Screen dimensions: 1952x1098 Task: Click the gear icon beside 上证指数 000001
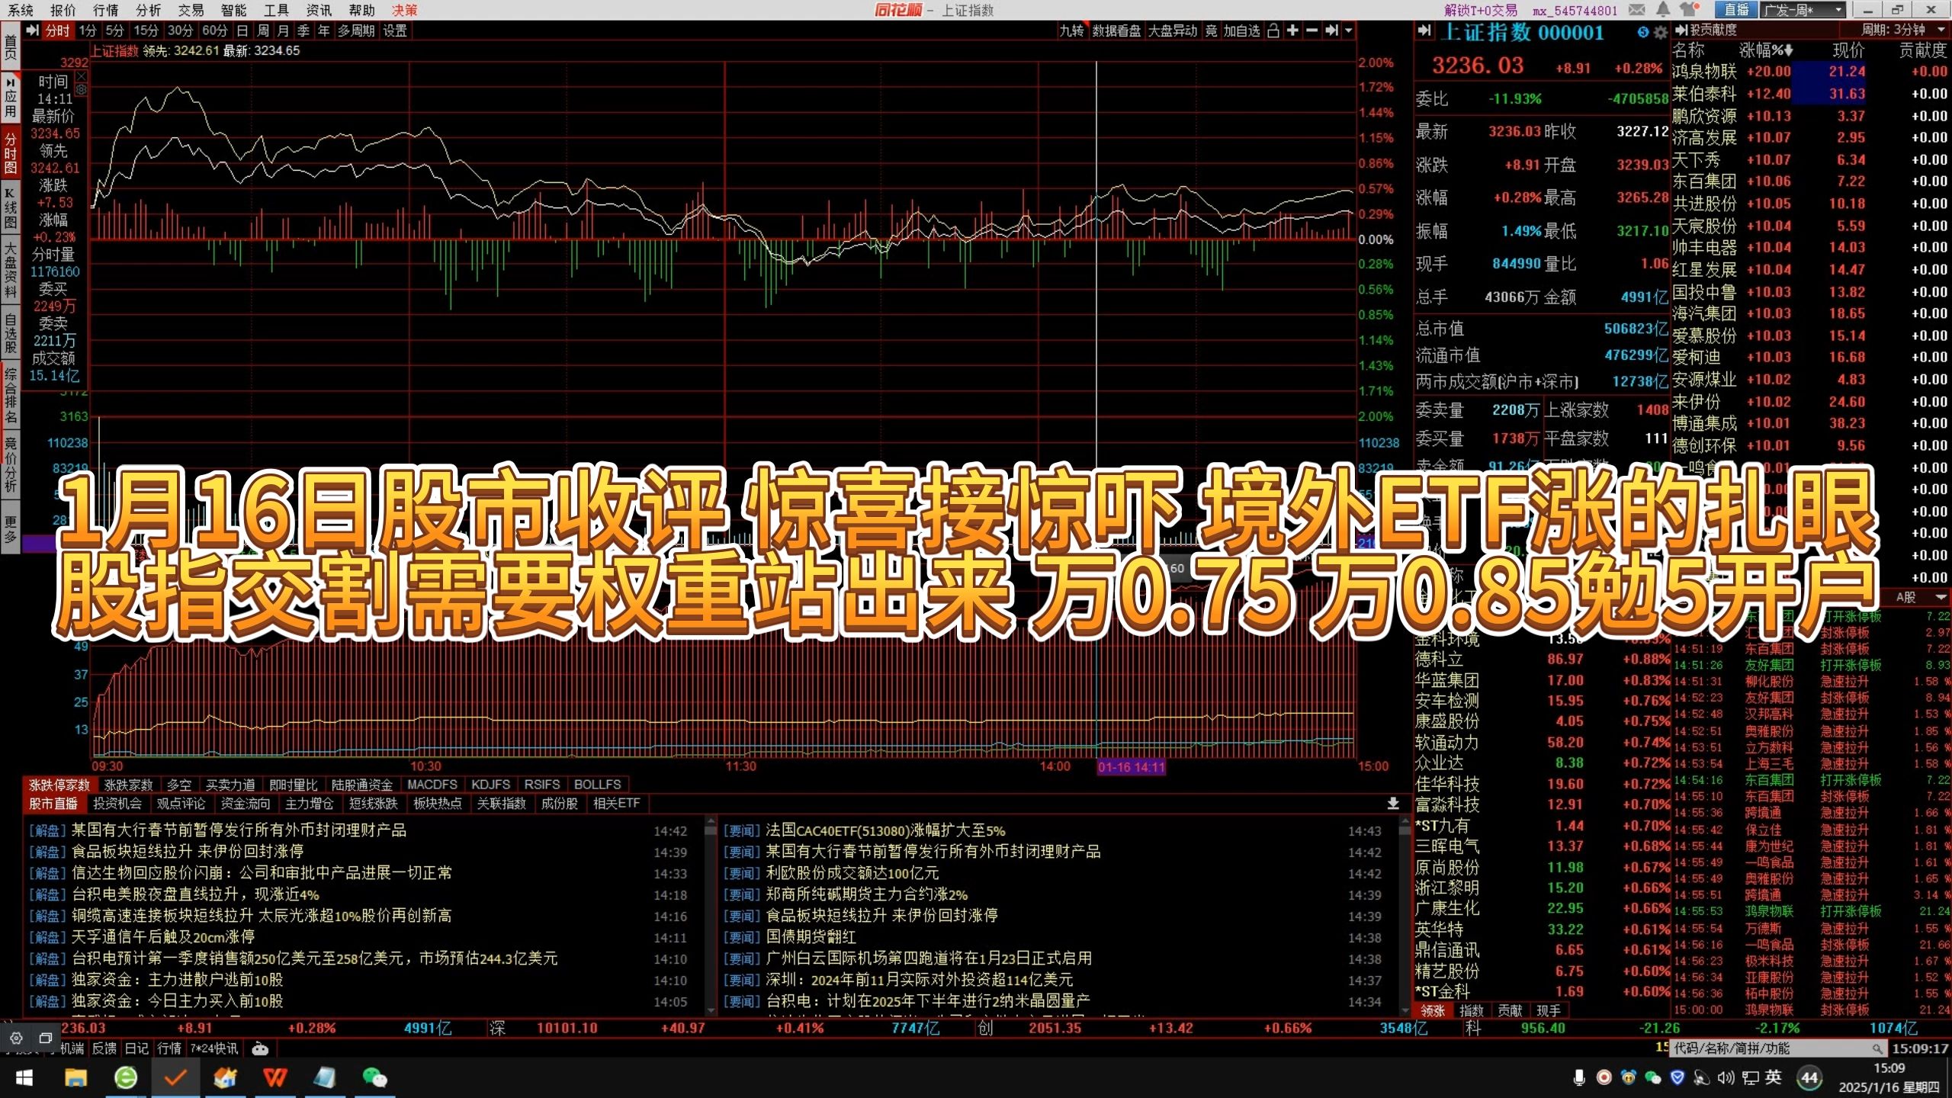(x=1661, y=33)
